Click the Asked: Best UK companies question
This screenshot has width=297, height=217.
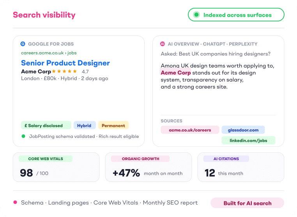pyautogui.click(x=216, y=54)
